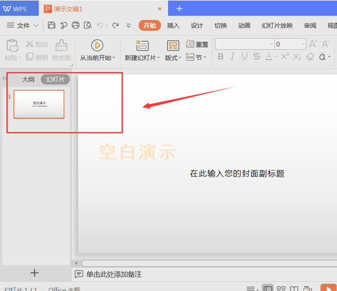The height and width of the screenshot is (291, 337).
Task: Add a slide with the panel plus button
Action: point(34,273)
